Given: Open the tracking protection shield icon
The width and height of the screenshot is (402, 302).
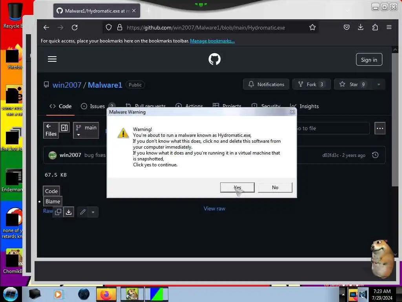Looking at the screenshot, I should (109, 28).
